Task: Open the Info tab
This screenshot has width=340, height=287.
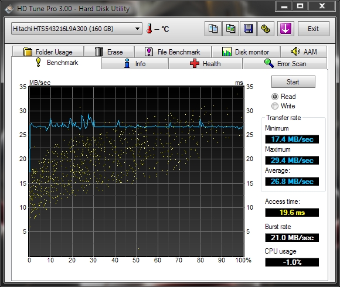Action: (135, 64)
